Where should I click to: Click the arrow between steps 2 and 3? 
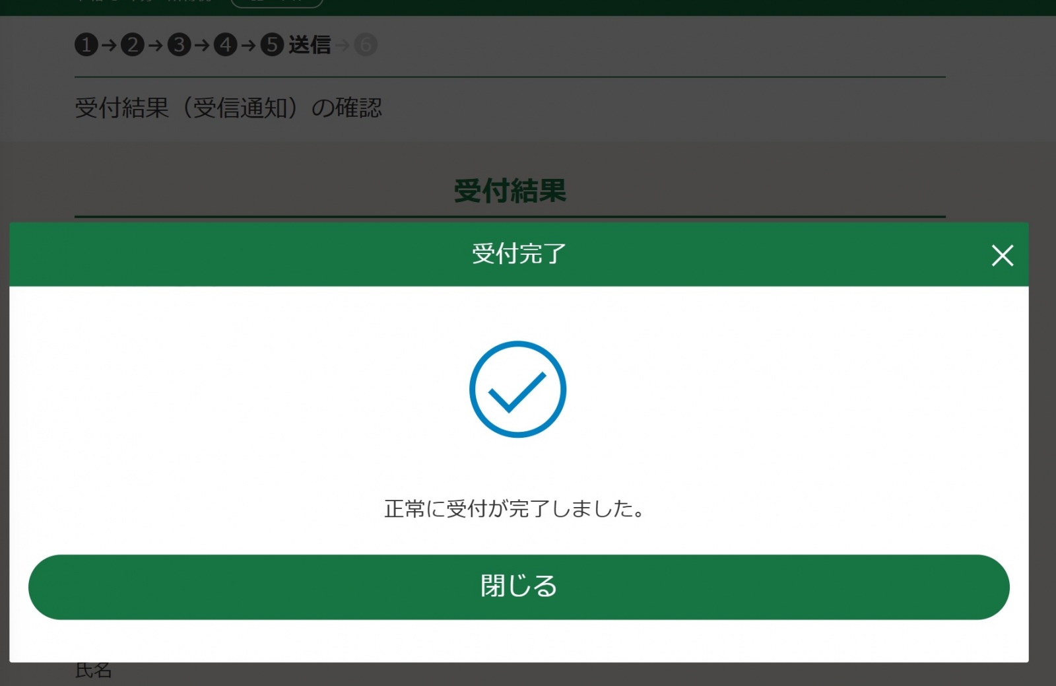[156, 45]
